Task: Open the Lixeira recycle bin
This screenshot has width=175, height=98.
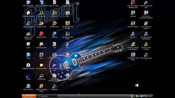Action: click(x=28, y=44)
